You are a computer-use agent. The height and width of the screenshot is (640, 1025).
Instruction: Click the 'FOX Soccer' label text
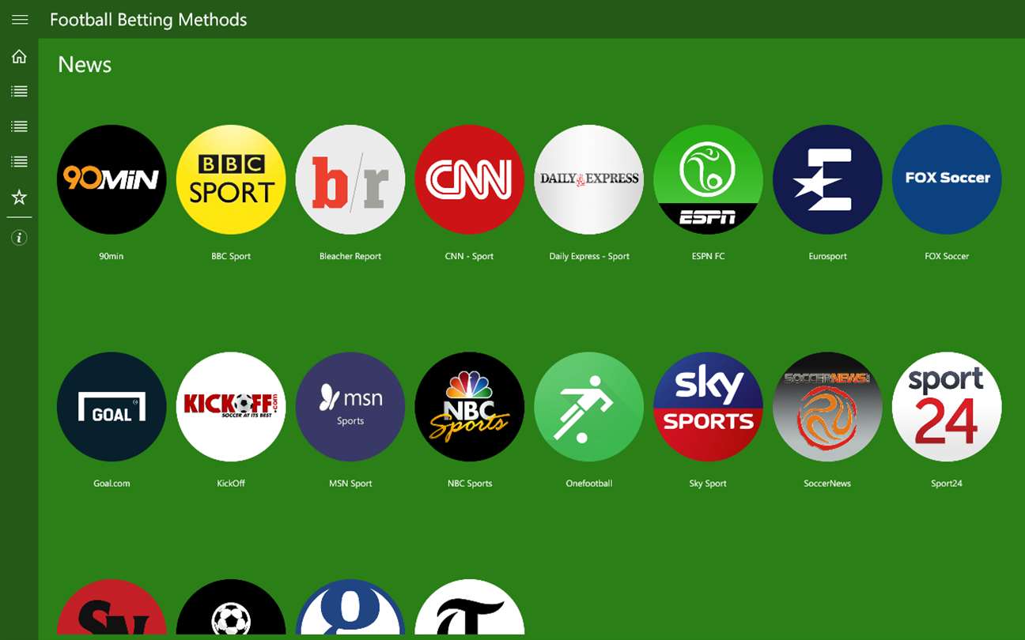click(x=947, y=256)
